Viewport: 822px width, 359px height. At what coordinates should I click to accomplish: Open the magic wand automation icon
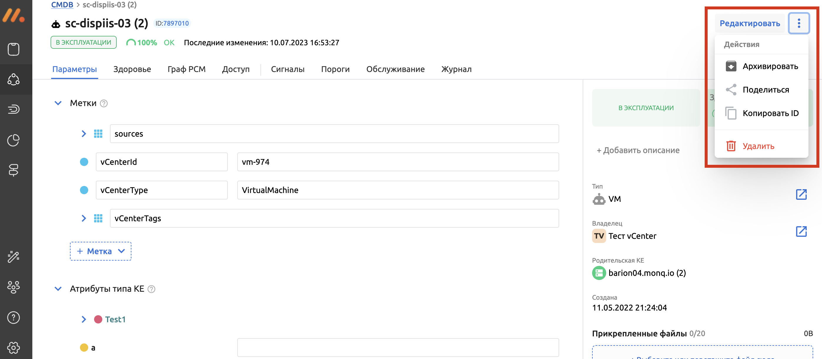(x=14, y=257)
